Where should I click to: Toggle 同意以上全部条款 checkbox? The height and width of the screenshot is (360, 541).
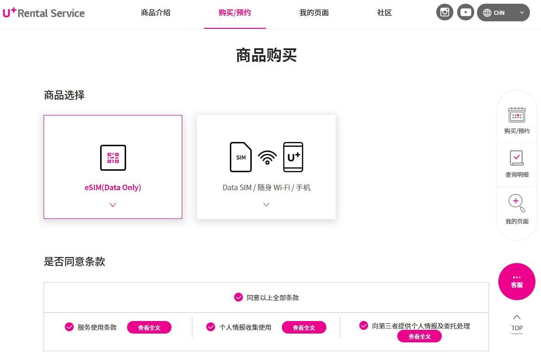click(238, 297)
